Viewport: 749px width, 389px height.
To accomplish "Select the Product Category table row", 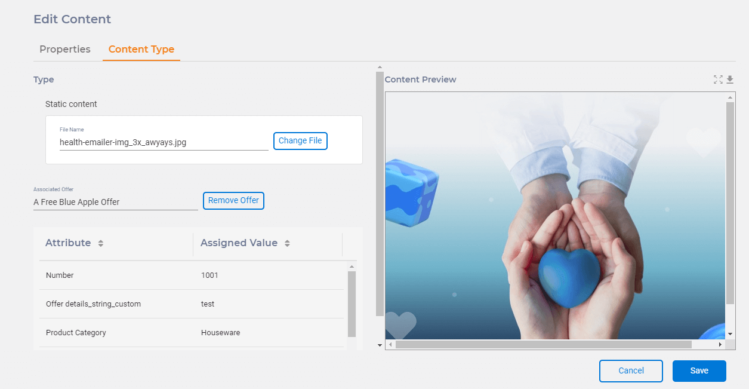I will [x=191, y=333].
